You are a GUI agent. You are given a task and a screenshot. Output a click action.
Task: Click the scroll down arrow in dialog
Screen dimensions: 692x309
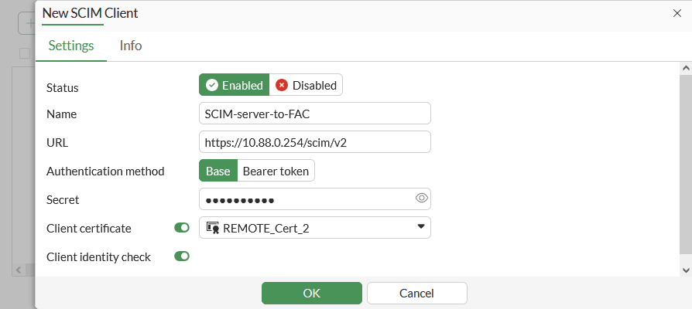click(x=685, y=269)
